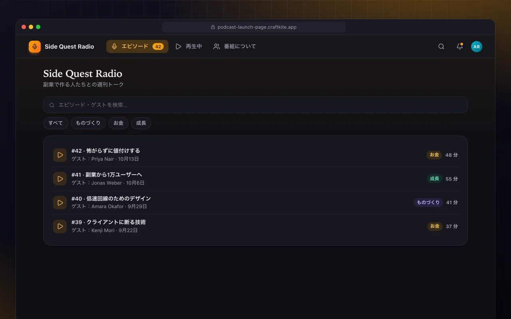Click the 42 episode count badge

pyautogui.click(x=158, y=47)
